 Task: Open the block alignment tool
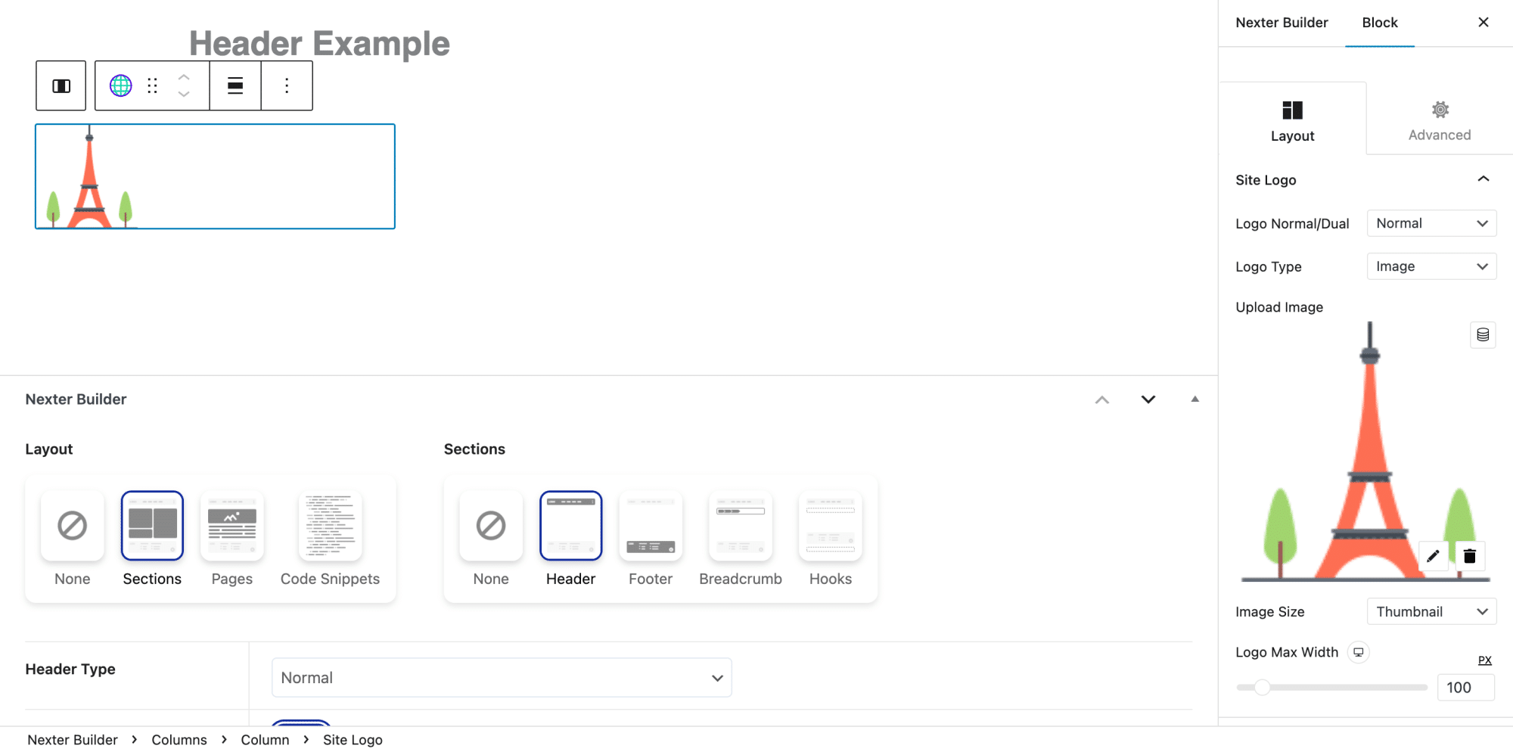[x=235, y=86]
